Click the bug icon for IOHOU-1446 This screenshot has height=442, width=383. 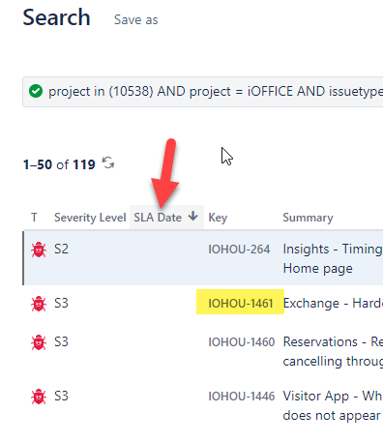coord(39,397)
